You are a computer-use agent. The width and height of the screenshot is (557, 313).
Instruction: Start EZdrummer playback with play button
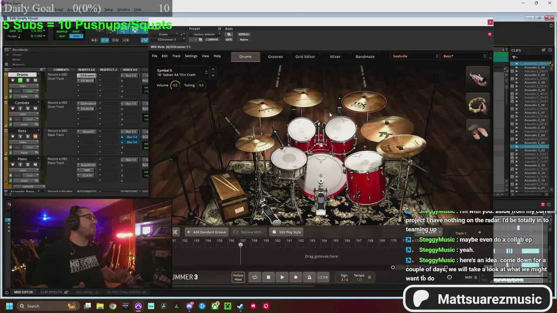click(x=282, y=277)
